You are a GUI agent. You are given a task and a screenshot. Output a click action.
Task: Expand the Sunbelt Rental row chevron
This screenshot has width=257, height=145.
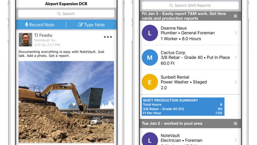[x=236, y=82]
